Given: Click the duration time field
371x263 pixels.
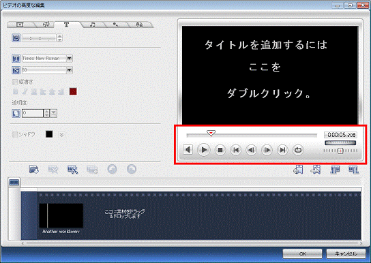Looking at the screenshot, I should [x=40, y=37].
